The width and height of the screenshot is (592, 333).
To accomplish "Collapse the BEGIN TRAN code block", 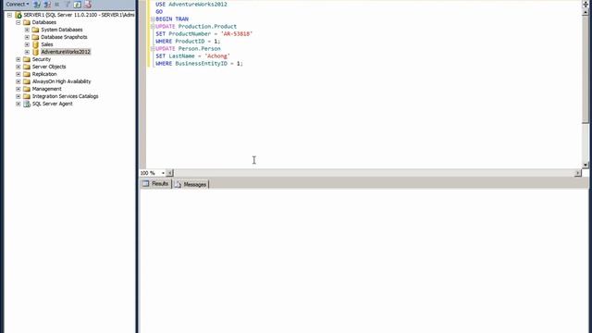I will 153,18.
